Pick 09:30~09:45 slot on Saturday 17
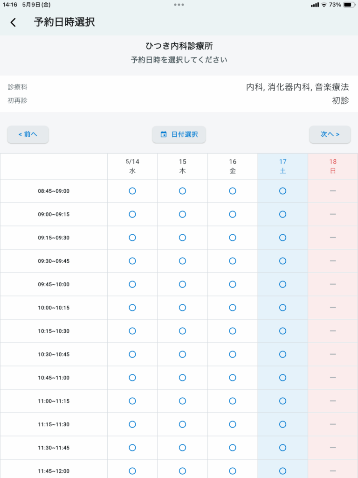 tap(282, 261)
